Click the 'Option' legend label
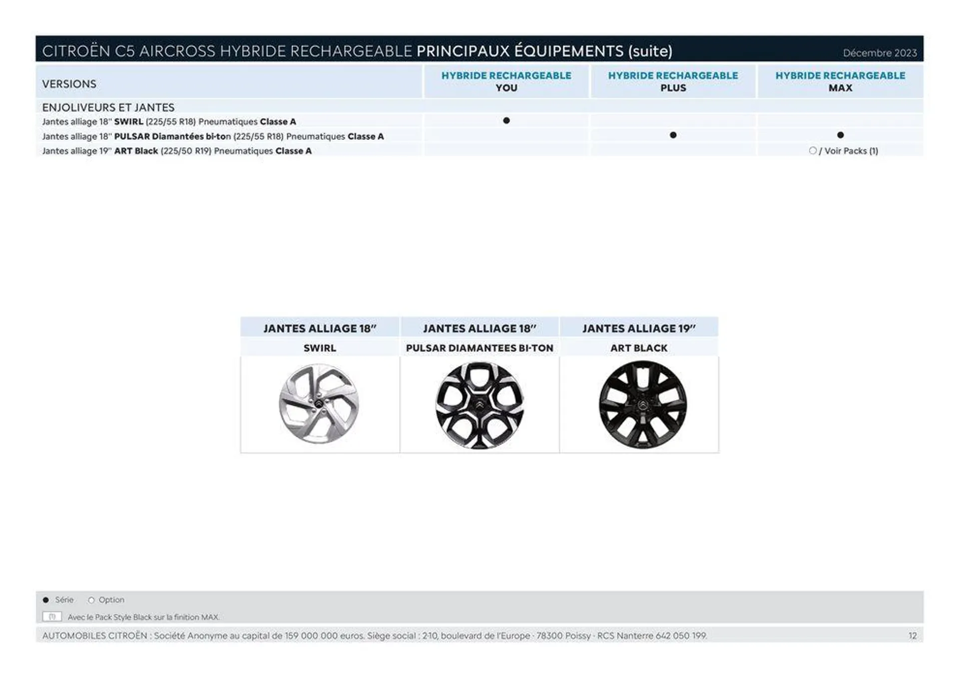 [111, 600]
